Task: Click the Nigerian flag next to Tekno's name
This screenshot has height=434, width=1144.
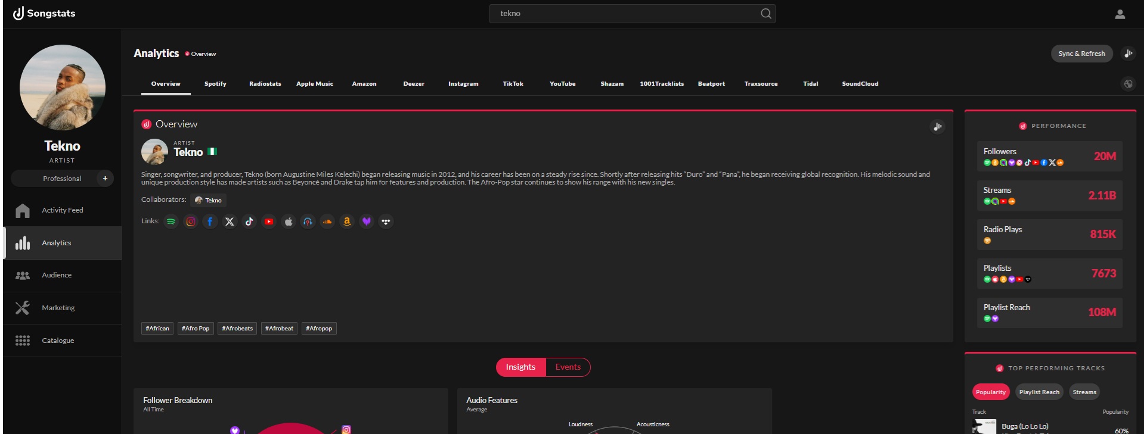Action: click(212, 151)
